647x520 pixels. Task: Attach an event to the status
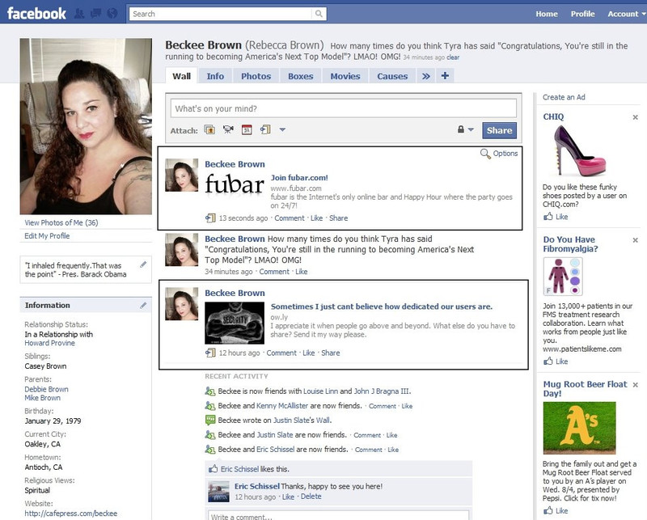coord(247,129)
